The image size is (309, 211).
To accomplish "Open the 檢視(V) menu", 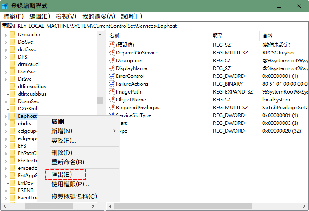I will coord(66,16).
